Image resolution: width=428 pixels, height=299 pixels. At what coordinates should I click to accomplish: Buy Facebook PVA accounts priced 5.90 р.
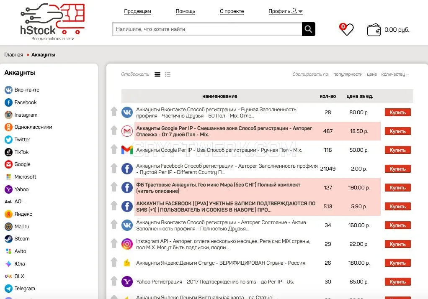point(398,206)
